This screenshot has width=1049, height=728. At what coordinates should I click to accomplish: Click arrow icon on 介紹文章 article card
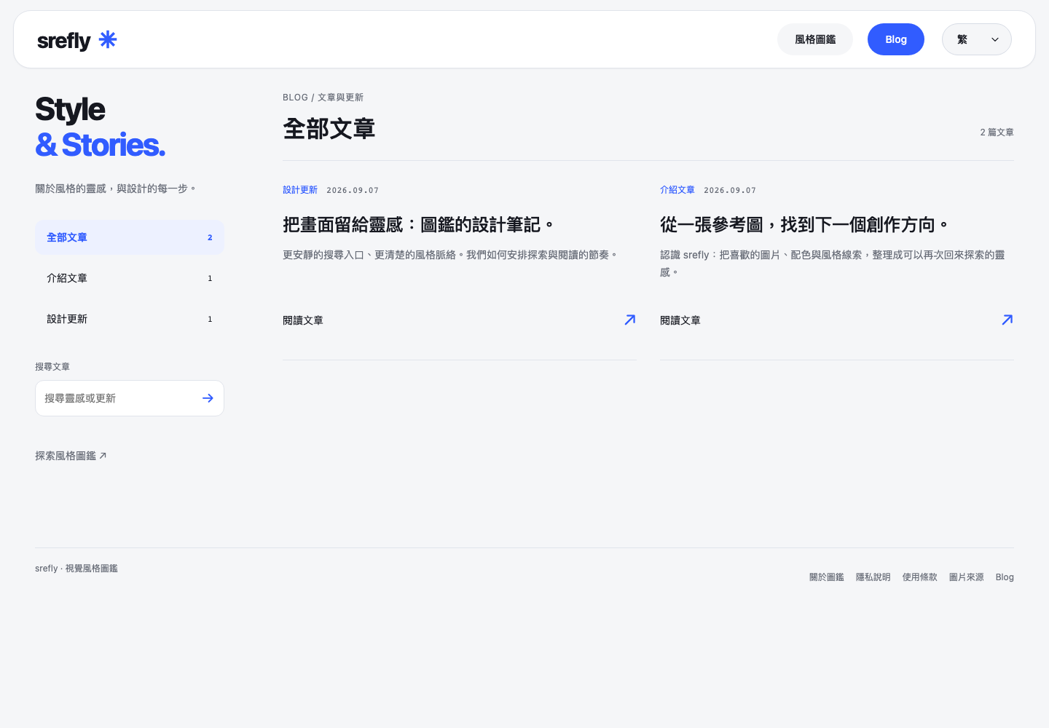(1007, 320)
